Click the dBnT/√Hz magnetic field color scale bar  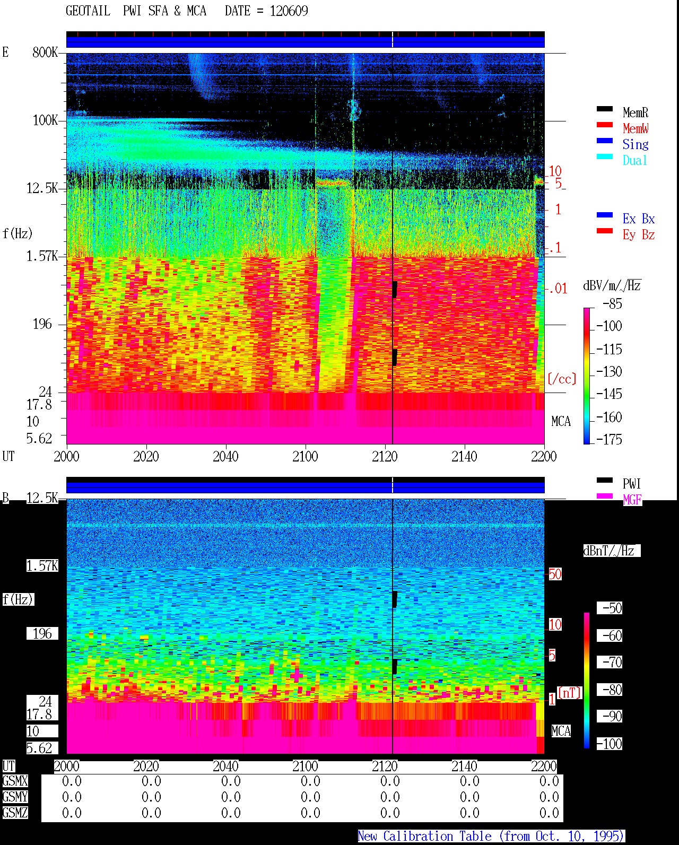click(587, 681)
